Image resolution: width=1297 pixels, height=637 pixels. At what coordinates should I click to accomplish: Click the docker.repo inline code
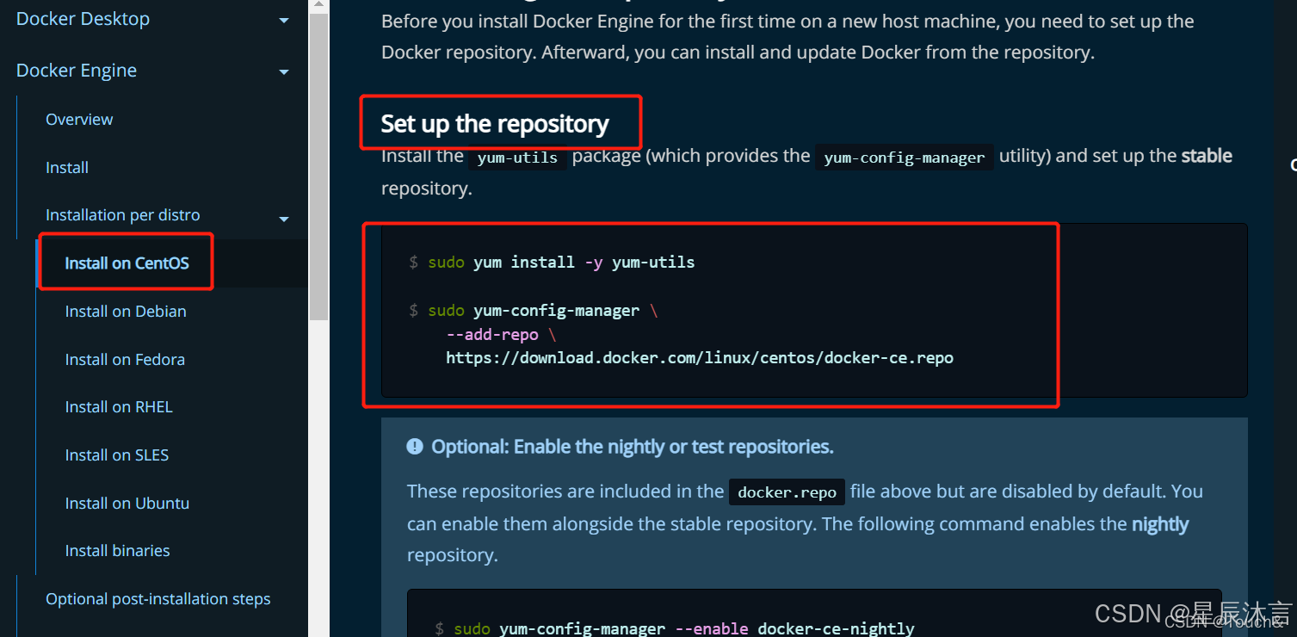click(x=787, y=492)
